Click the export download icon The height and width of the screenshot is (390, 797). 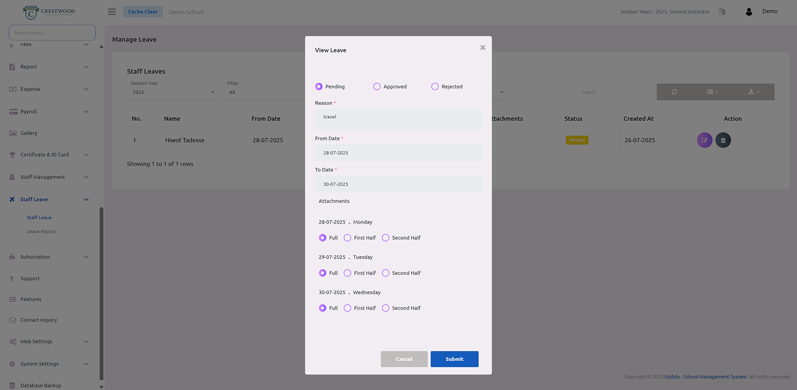[753, 92]
